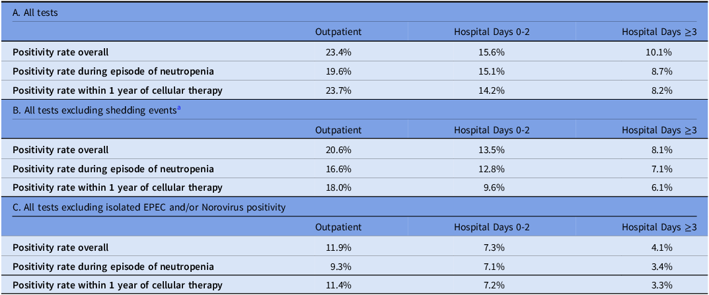Select the 23.7% cellular therapy outpatient value
The width and height of the screenshot is (709, 295).
[340, 90]
